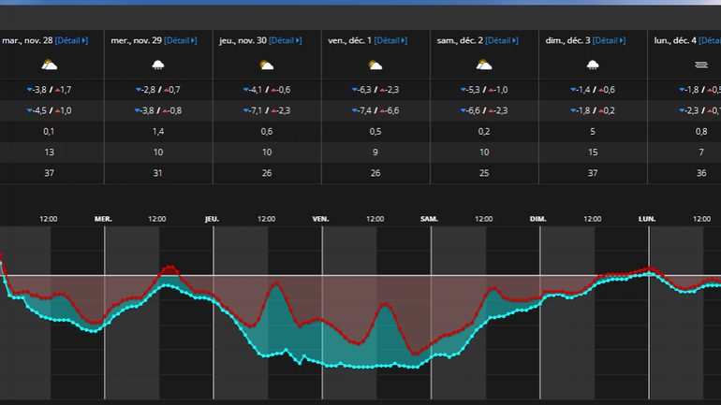
Task: Open the Détail link for mar., nov. 28
Action: point(71,41)
